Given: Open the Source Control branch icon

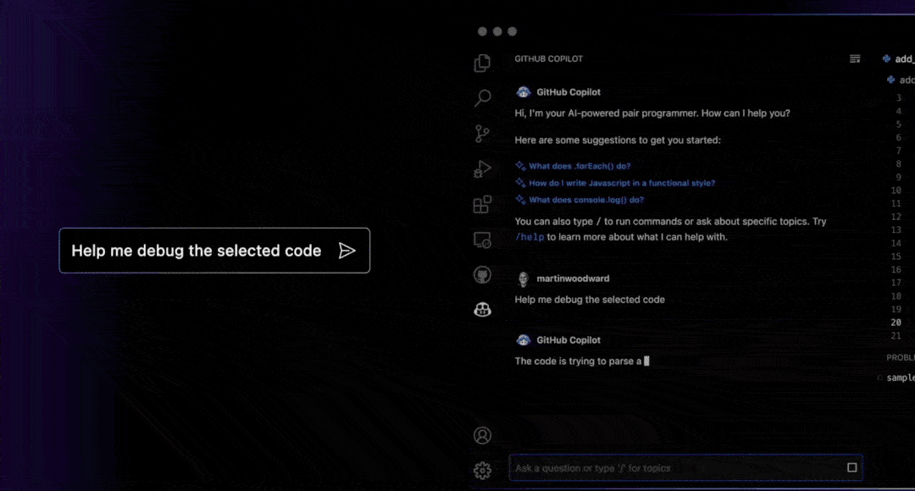Looking at the screenshot, I should (482, 134).
